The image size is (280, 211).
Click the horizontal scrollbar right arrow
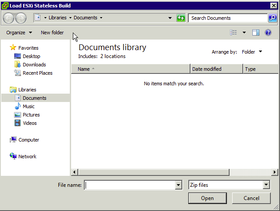pyautogui.click(x=275, y=172)
